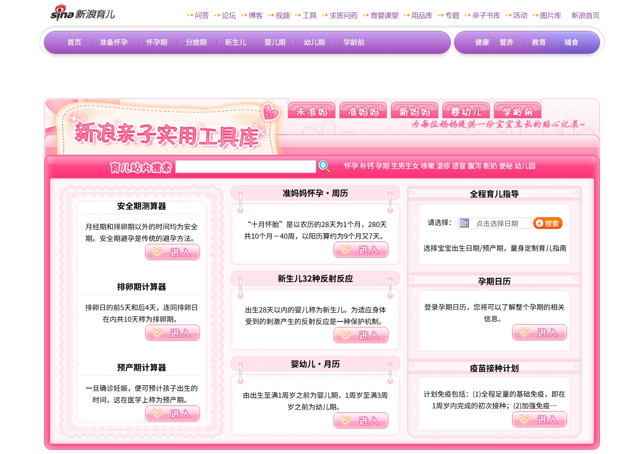This screenshot has width=628, height=454.
Task: Click the orange 搜索 button
Action: [x=548, y=223]
